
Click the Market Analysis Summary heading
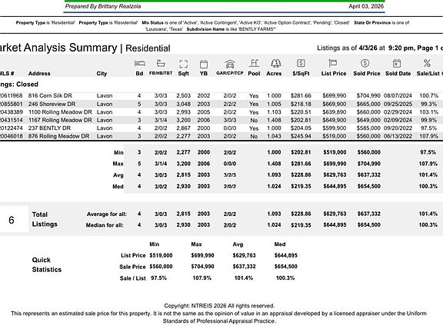pyautogui.click(x=58, y=48)
